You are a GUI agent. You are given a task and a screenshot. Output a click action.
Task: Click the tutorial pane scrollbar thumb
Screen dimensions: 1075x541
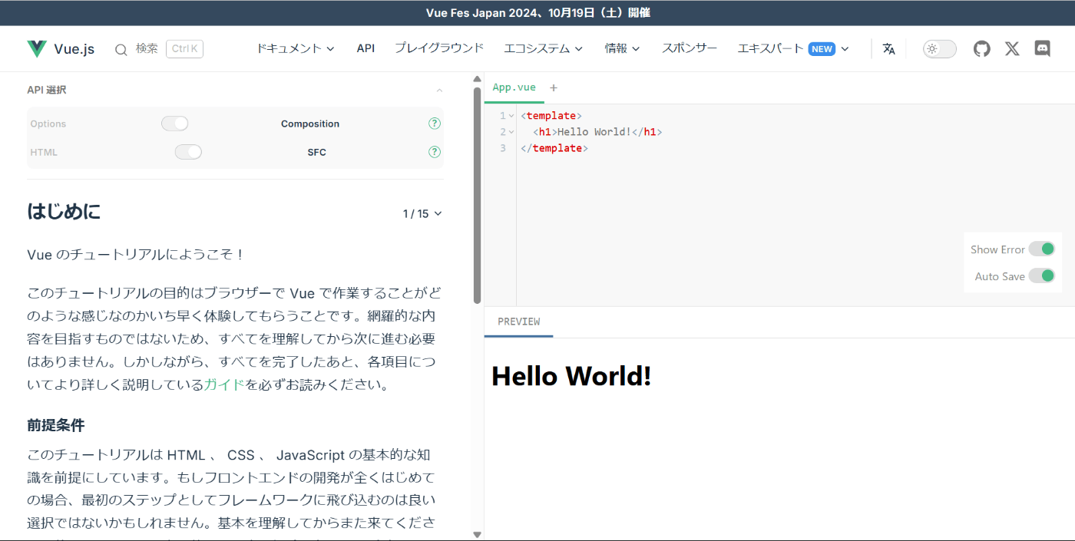[477, 195]
